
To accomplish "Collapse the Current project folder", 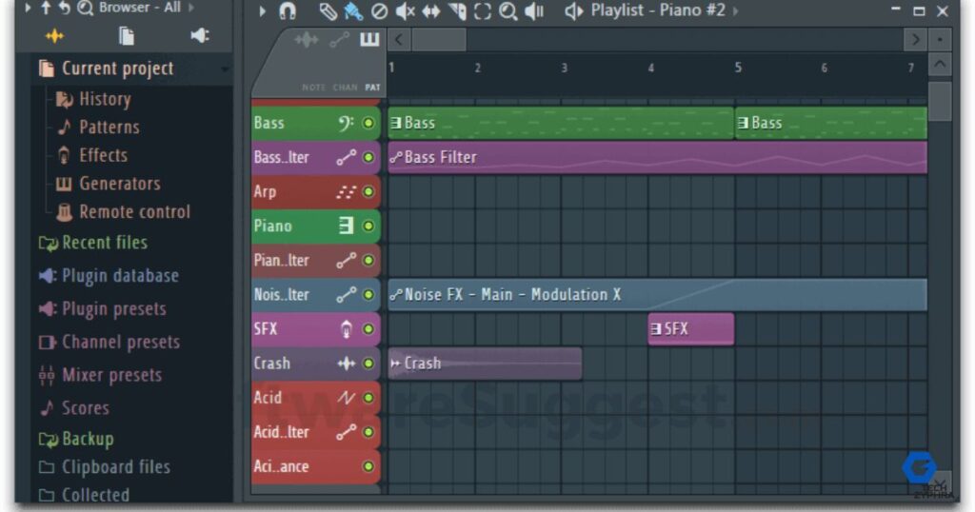I will 117,69.
